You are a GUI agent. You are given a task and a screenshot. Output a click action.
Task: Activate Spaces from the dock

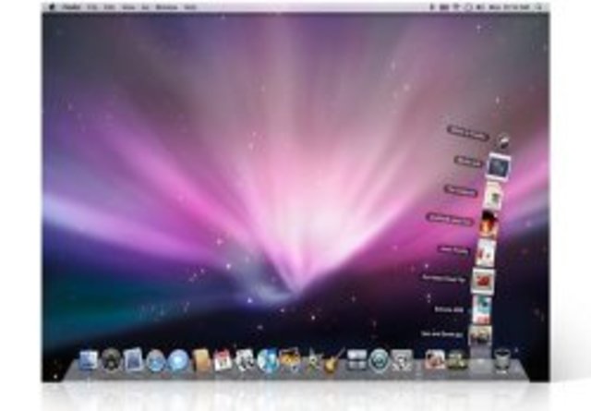click(356, 360)
